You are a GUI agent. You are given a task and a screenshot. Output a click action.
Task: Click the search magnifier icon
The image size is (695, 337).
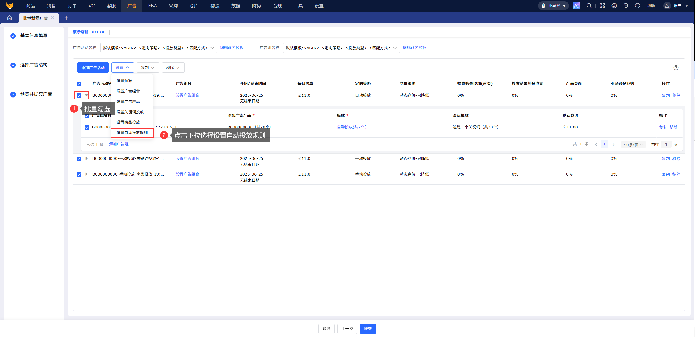[x=589, y=6]
